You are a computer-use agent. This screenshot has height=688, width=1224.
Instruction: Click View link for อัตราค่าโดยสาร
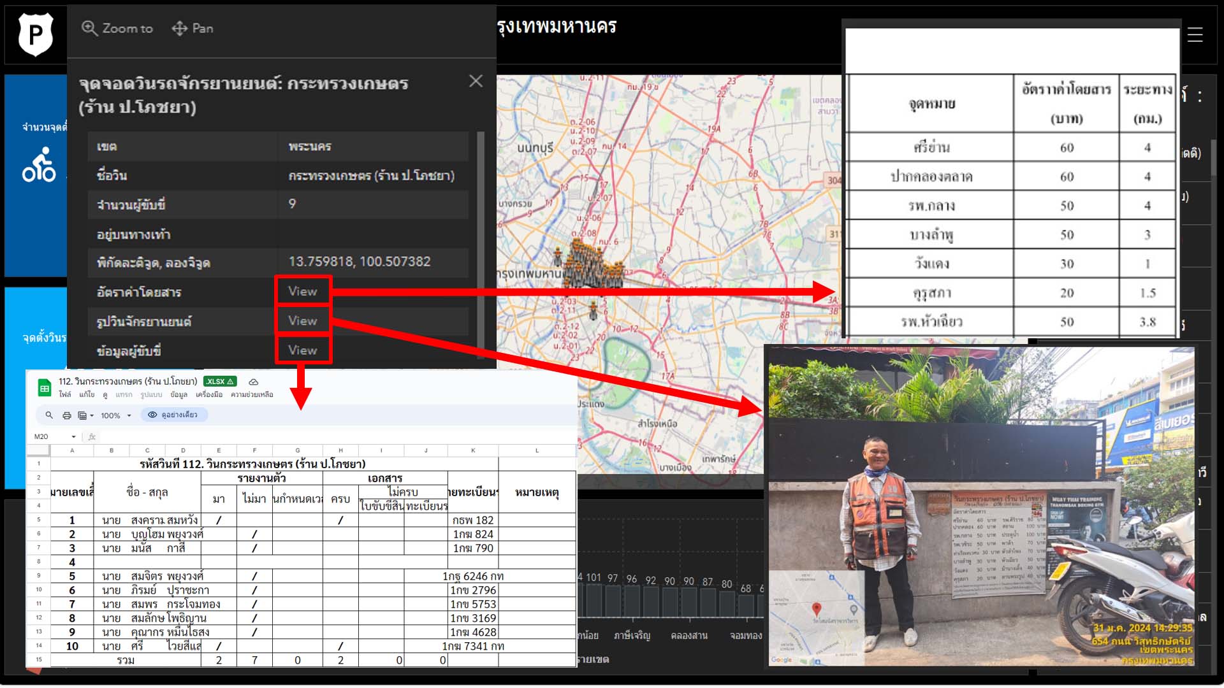coord(302,291)
